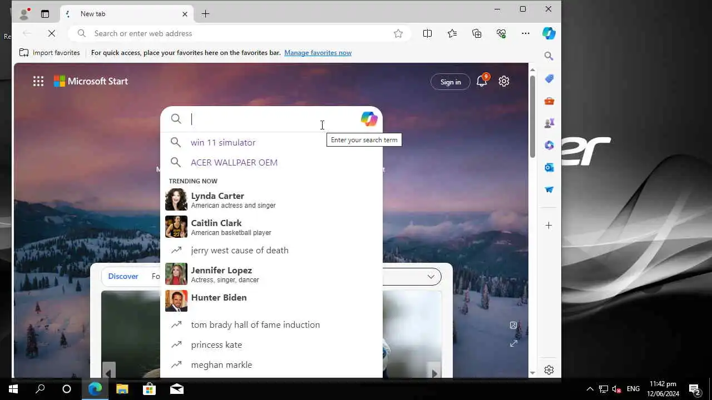The height and width of the screenshot is (400, 712).
Task: Click the background image info icon
Action: pyautogui.click(x=513, y=326)
